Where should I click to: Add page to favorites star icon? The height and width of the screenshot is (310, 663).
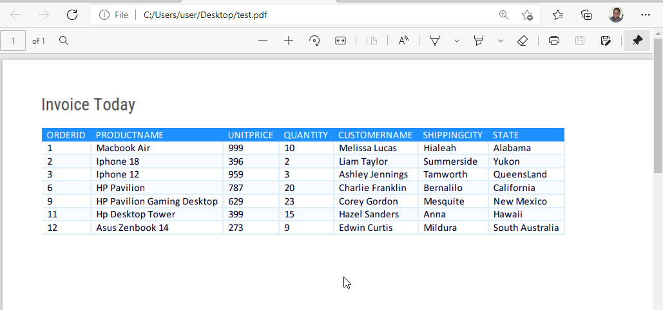pyautogui.click(x=527, y=15)
